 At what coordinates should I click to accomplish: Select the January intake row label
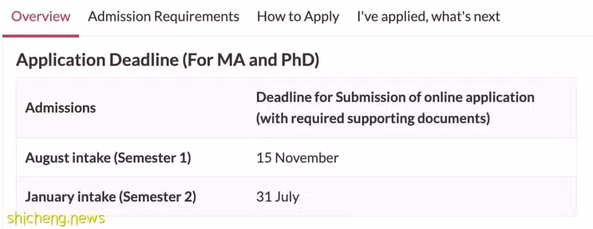110,197
